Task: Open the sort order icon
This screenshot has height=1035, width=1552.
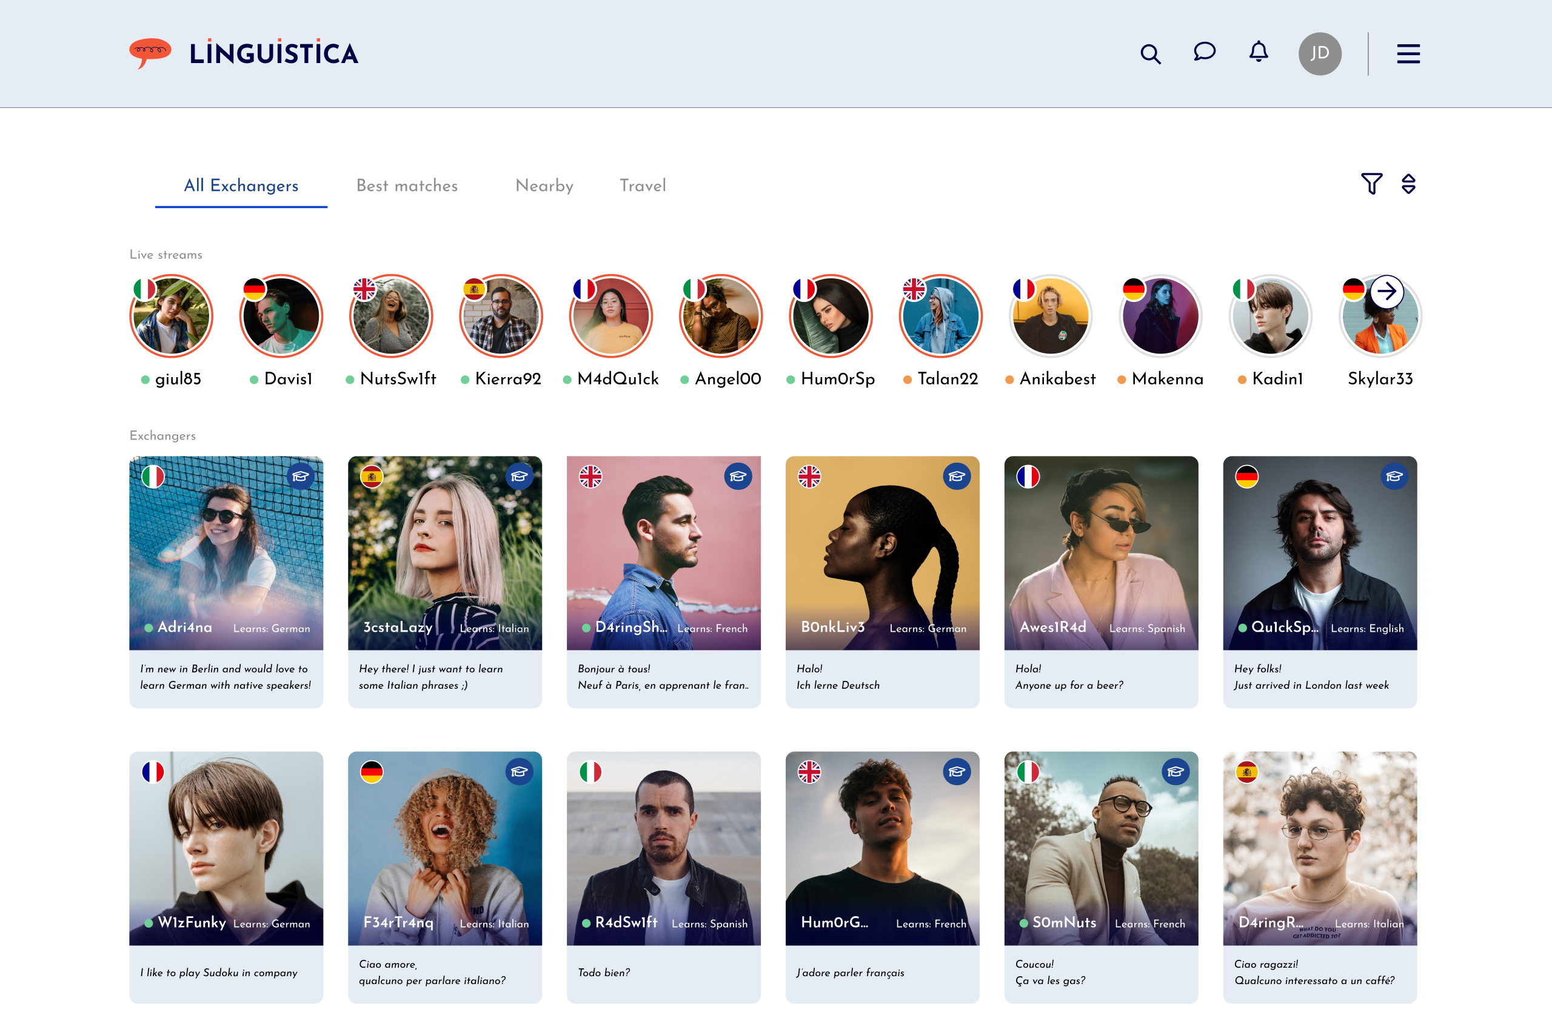Action: pyautogui.click(x=1408, y=184)
